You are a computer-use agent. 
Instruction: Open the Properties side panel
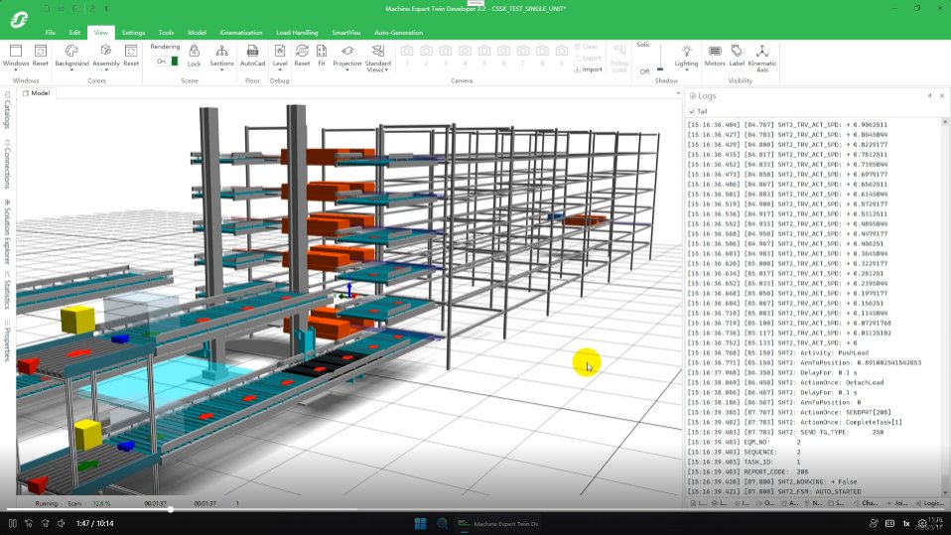(x=7, y=340)
